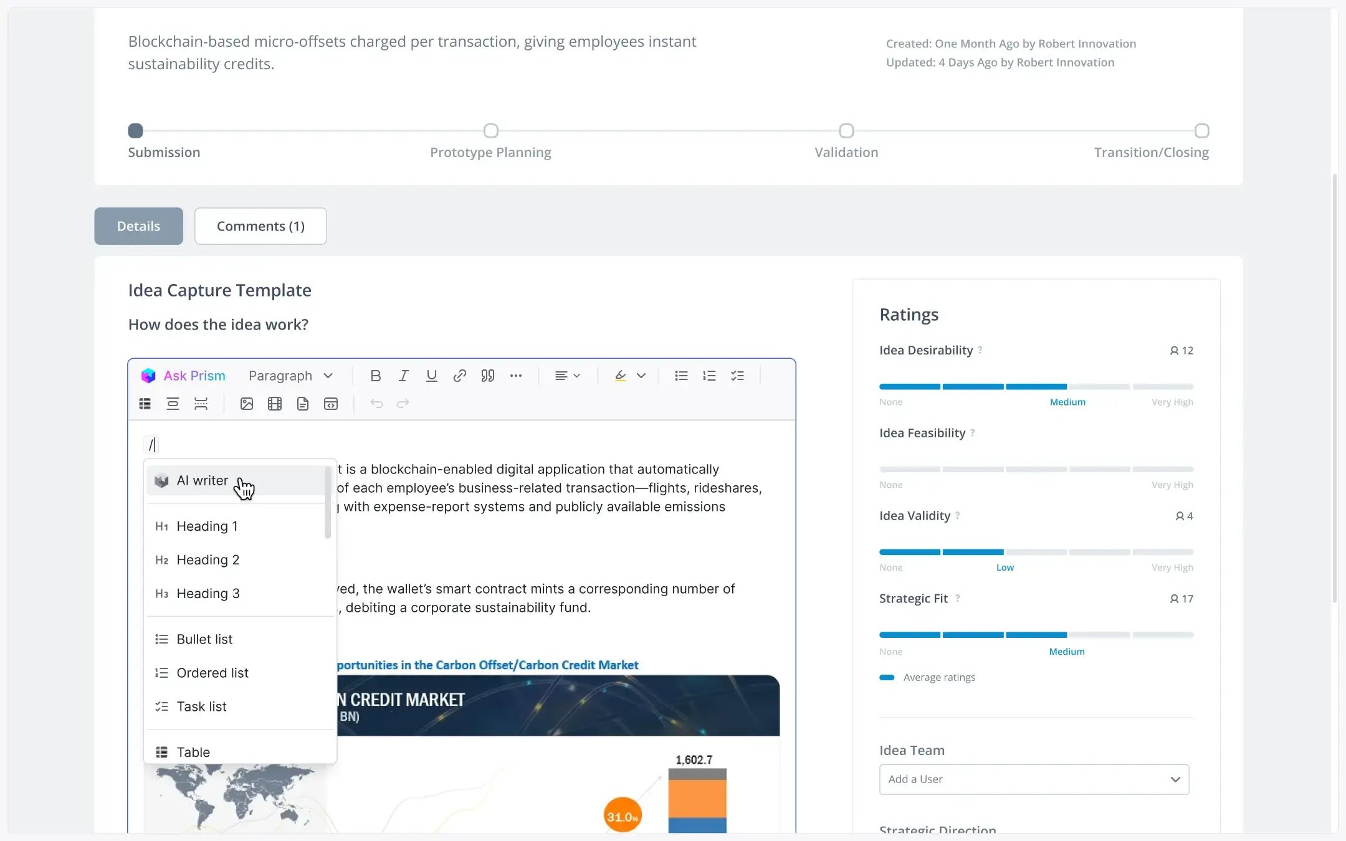Screen dimensions: 1346x841
Task: Choose Heading 2 from slash menu
Action: (208, 559)
